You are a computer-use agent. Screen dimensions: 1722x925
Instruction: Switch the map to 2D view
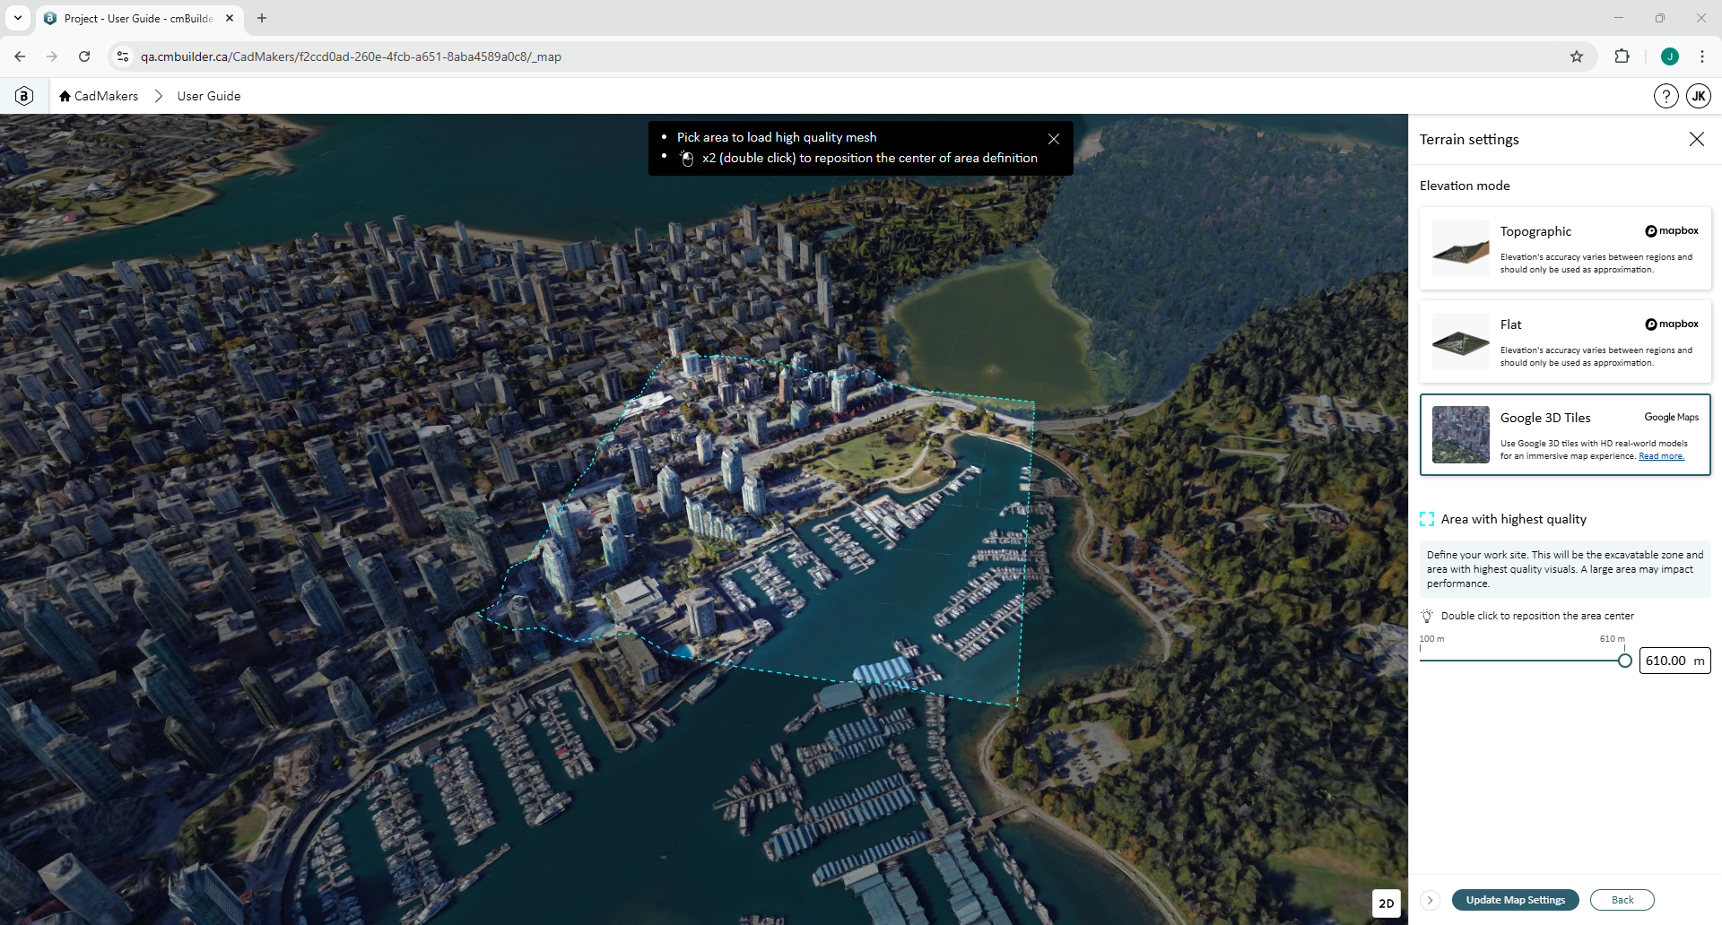click(x=1387, y=903)
